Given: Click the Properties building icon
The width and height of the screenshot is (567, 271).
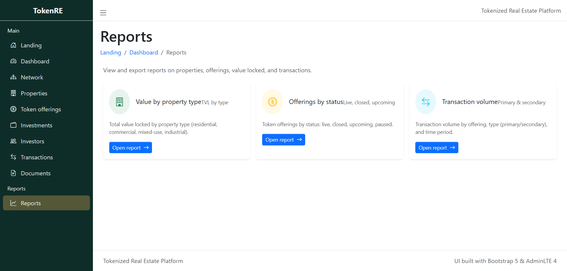Looking at the screenshot, I should (14, 93).
